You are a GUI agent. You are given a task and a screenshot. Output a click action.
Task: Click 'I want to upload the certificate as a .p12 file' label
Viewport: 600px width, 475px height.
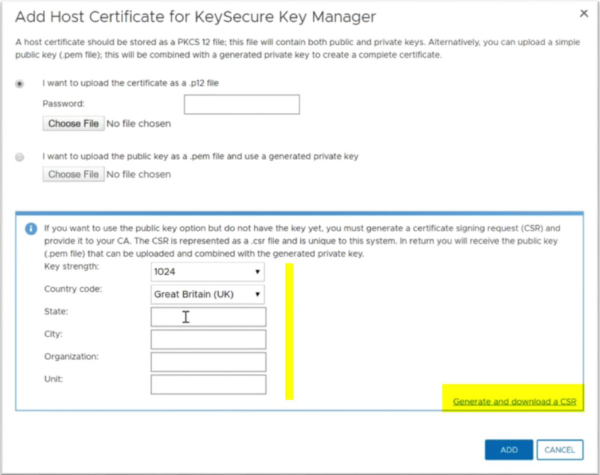[130, 84]
